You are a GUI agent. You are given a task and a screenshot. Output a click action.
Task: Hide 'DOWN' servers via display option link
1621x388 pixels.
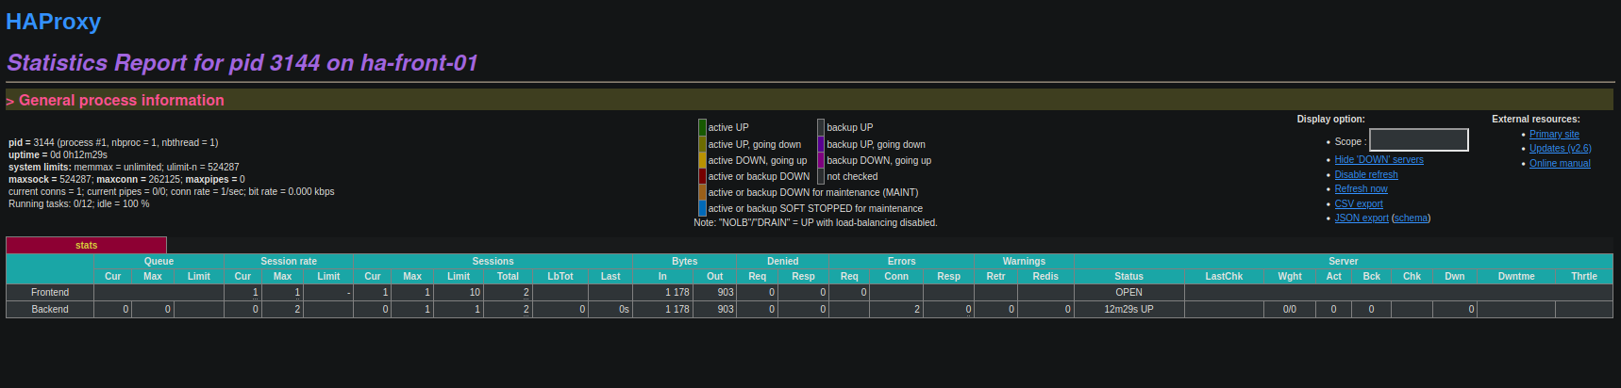(x=1379, y=160)
